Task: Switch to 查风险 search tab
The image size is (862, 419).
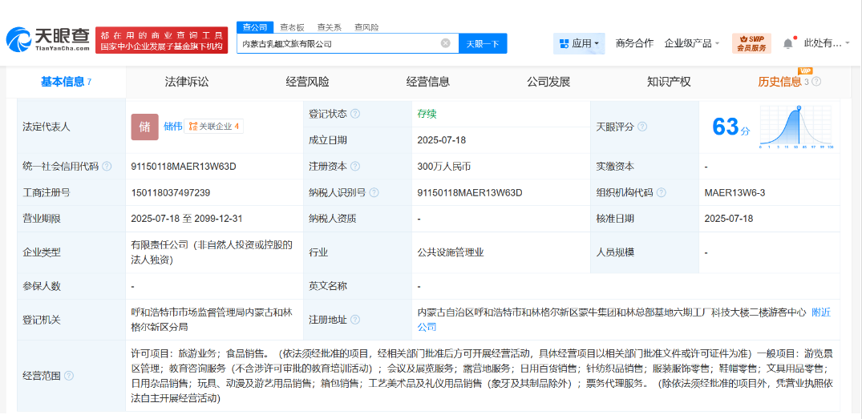Action: click(x=366, y=27)
